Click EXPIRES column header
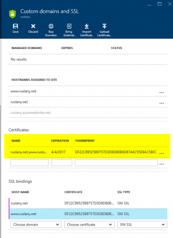Screen dimensions: 173x238 pos(67,48)
